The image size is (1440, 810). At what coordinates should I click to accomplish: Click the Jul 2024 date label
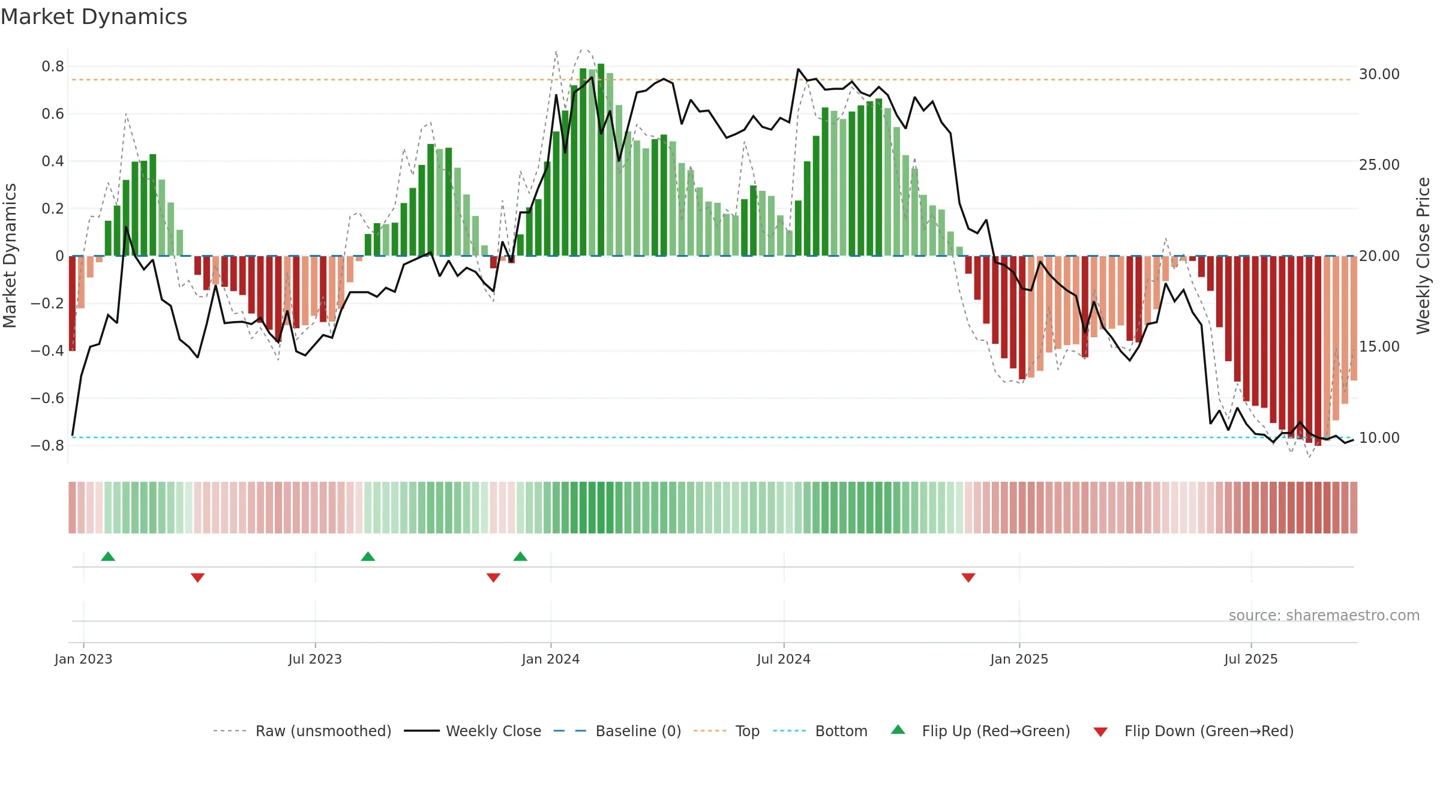pos(784,659)
